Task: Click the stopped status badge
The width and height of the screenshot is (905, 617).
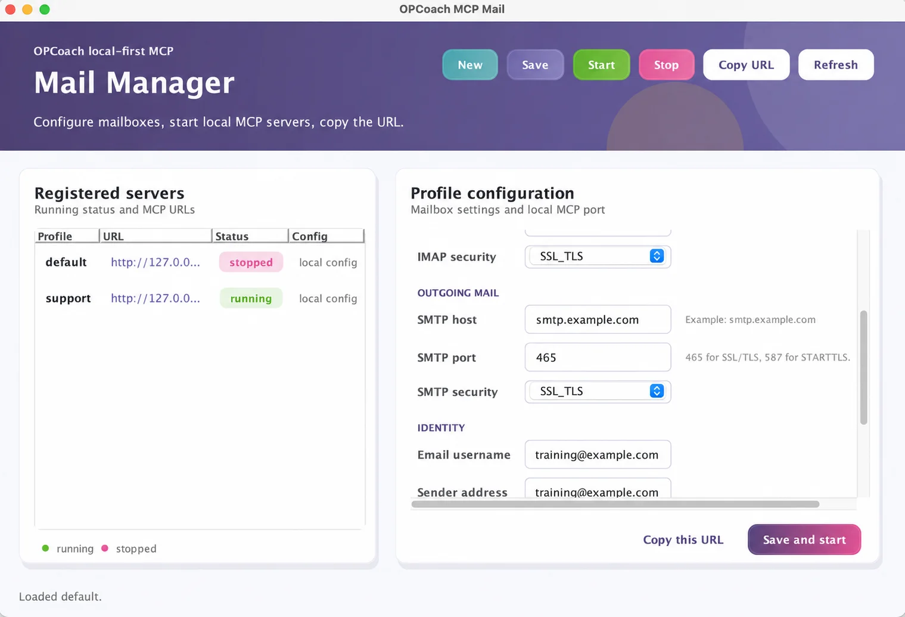Action: (x=251, y=262)
